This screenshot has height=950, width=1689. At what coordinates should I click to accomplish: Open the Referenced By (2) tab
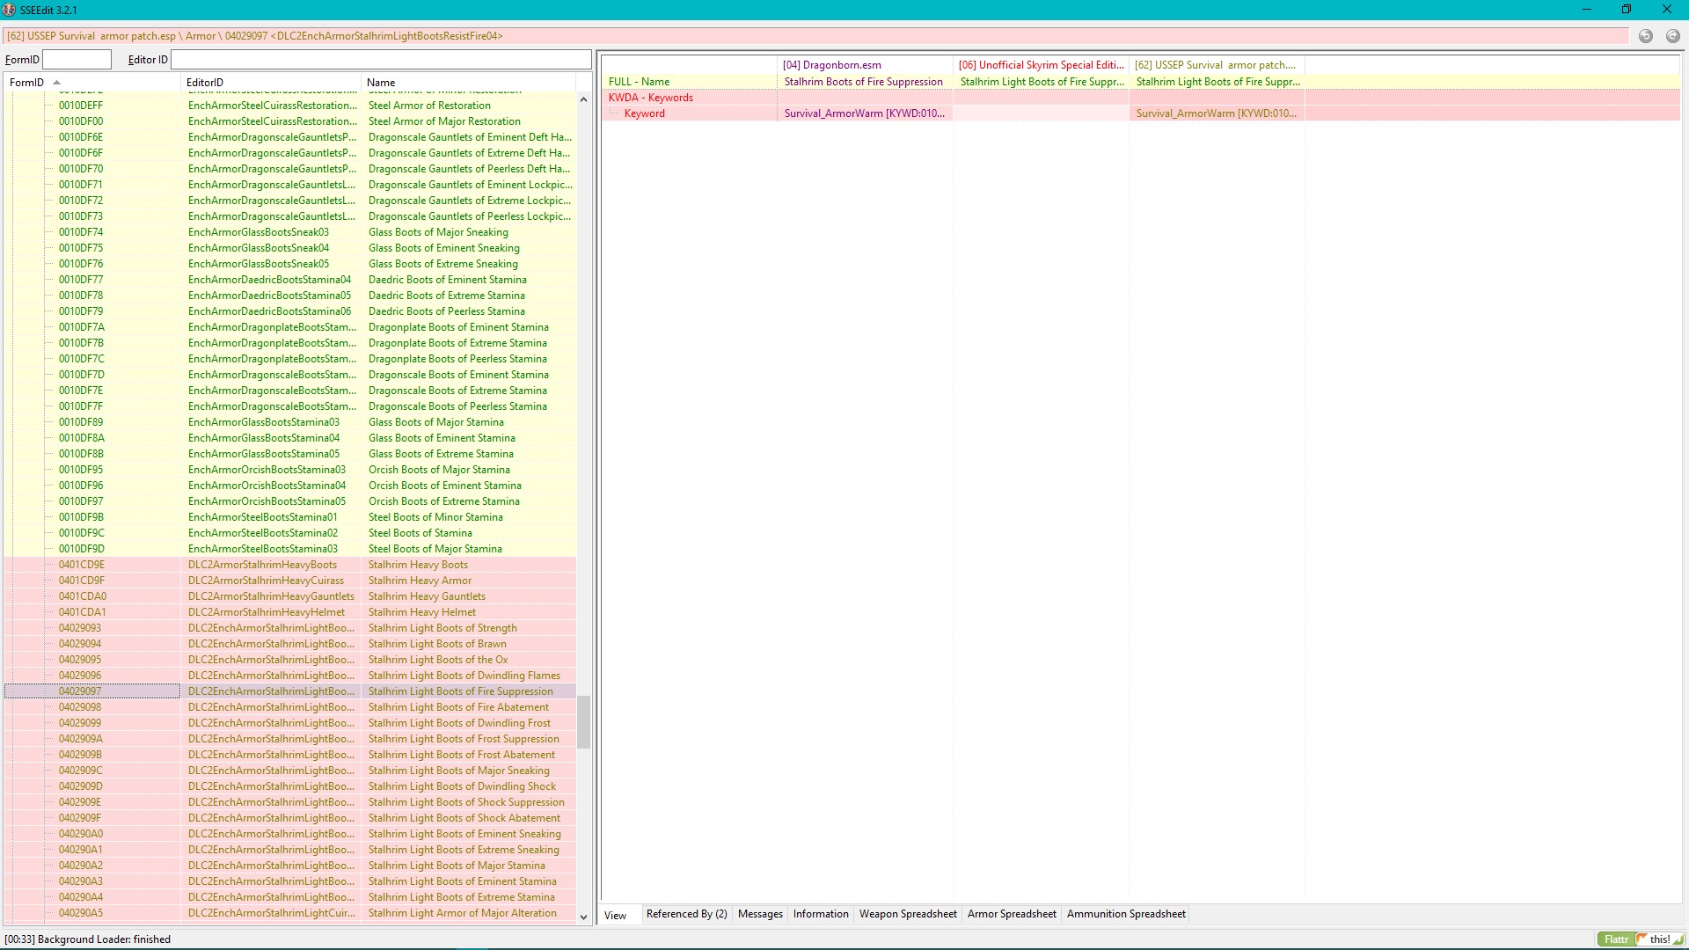(x=686, y=914)
